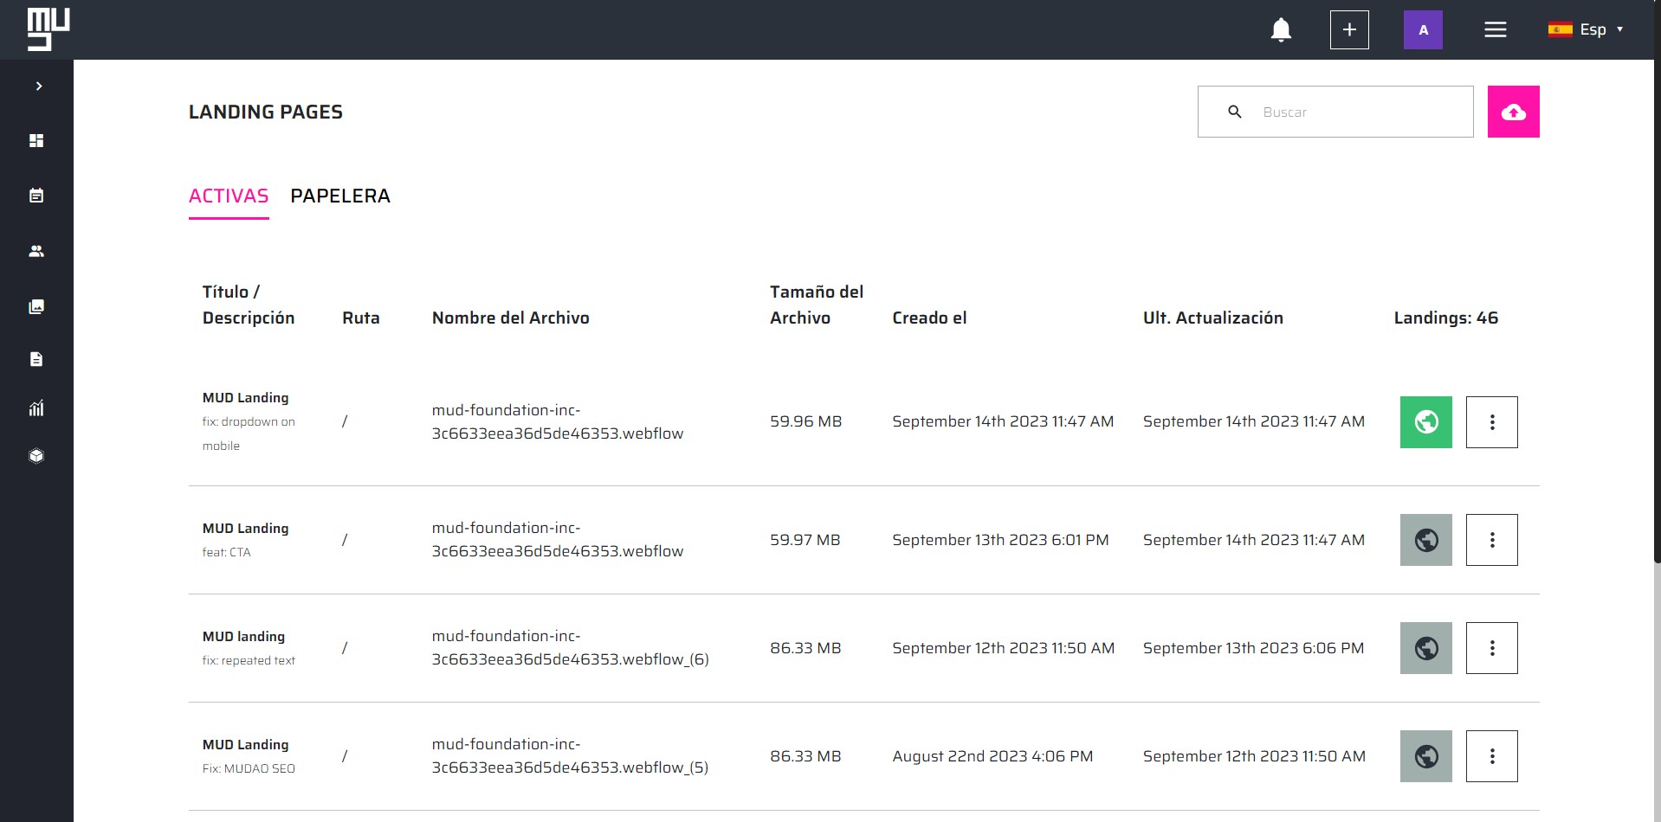
Task: Open the dashboard grid icon in sidebar
Action: click(36, 140)
